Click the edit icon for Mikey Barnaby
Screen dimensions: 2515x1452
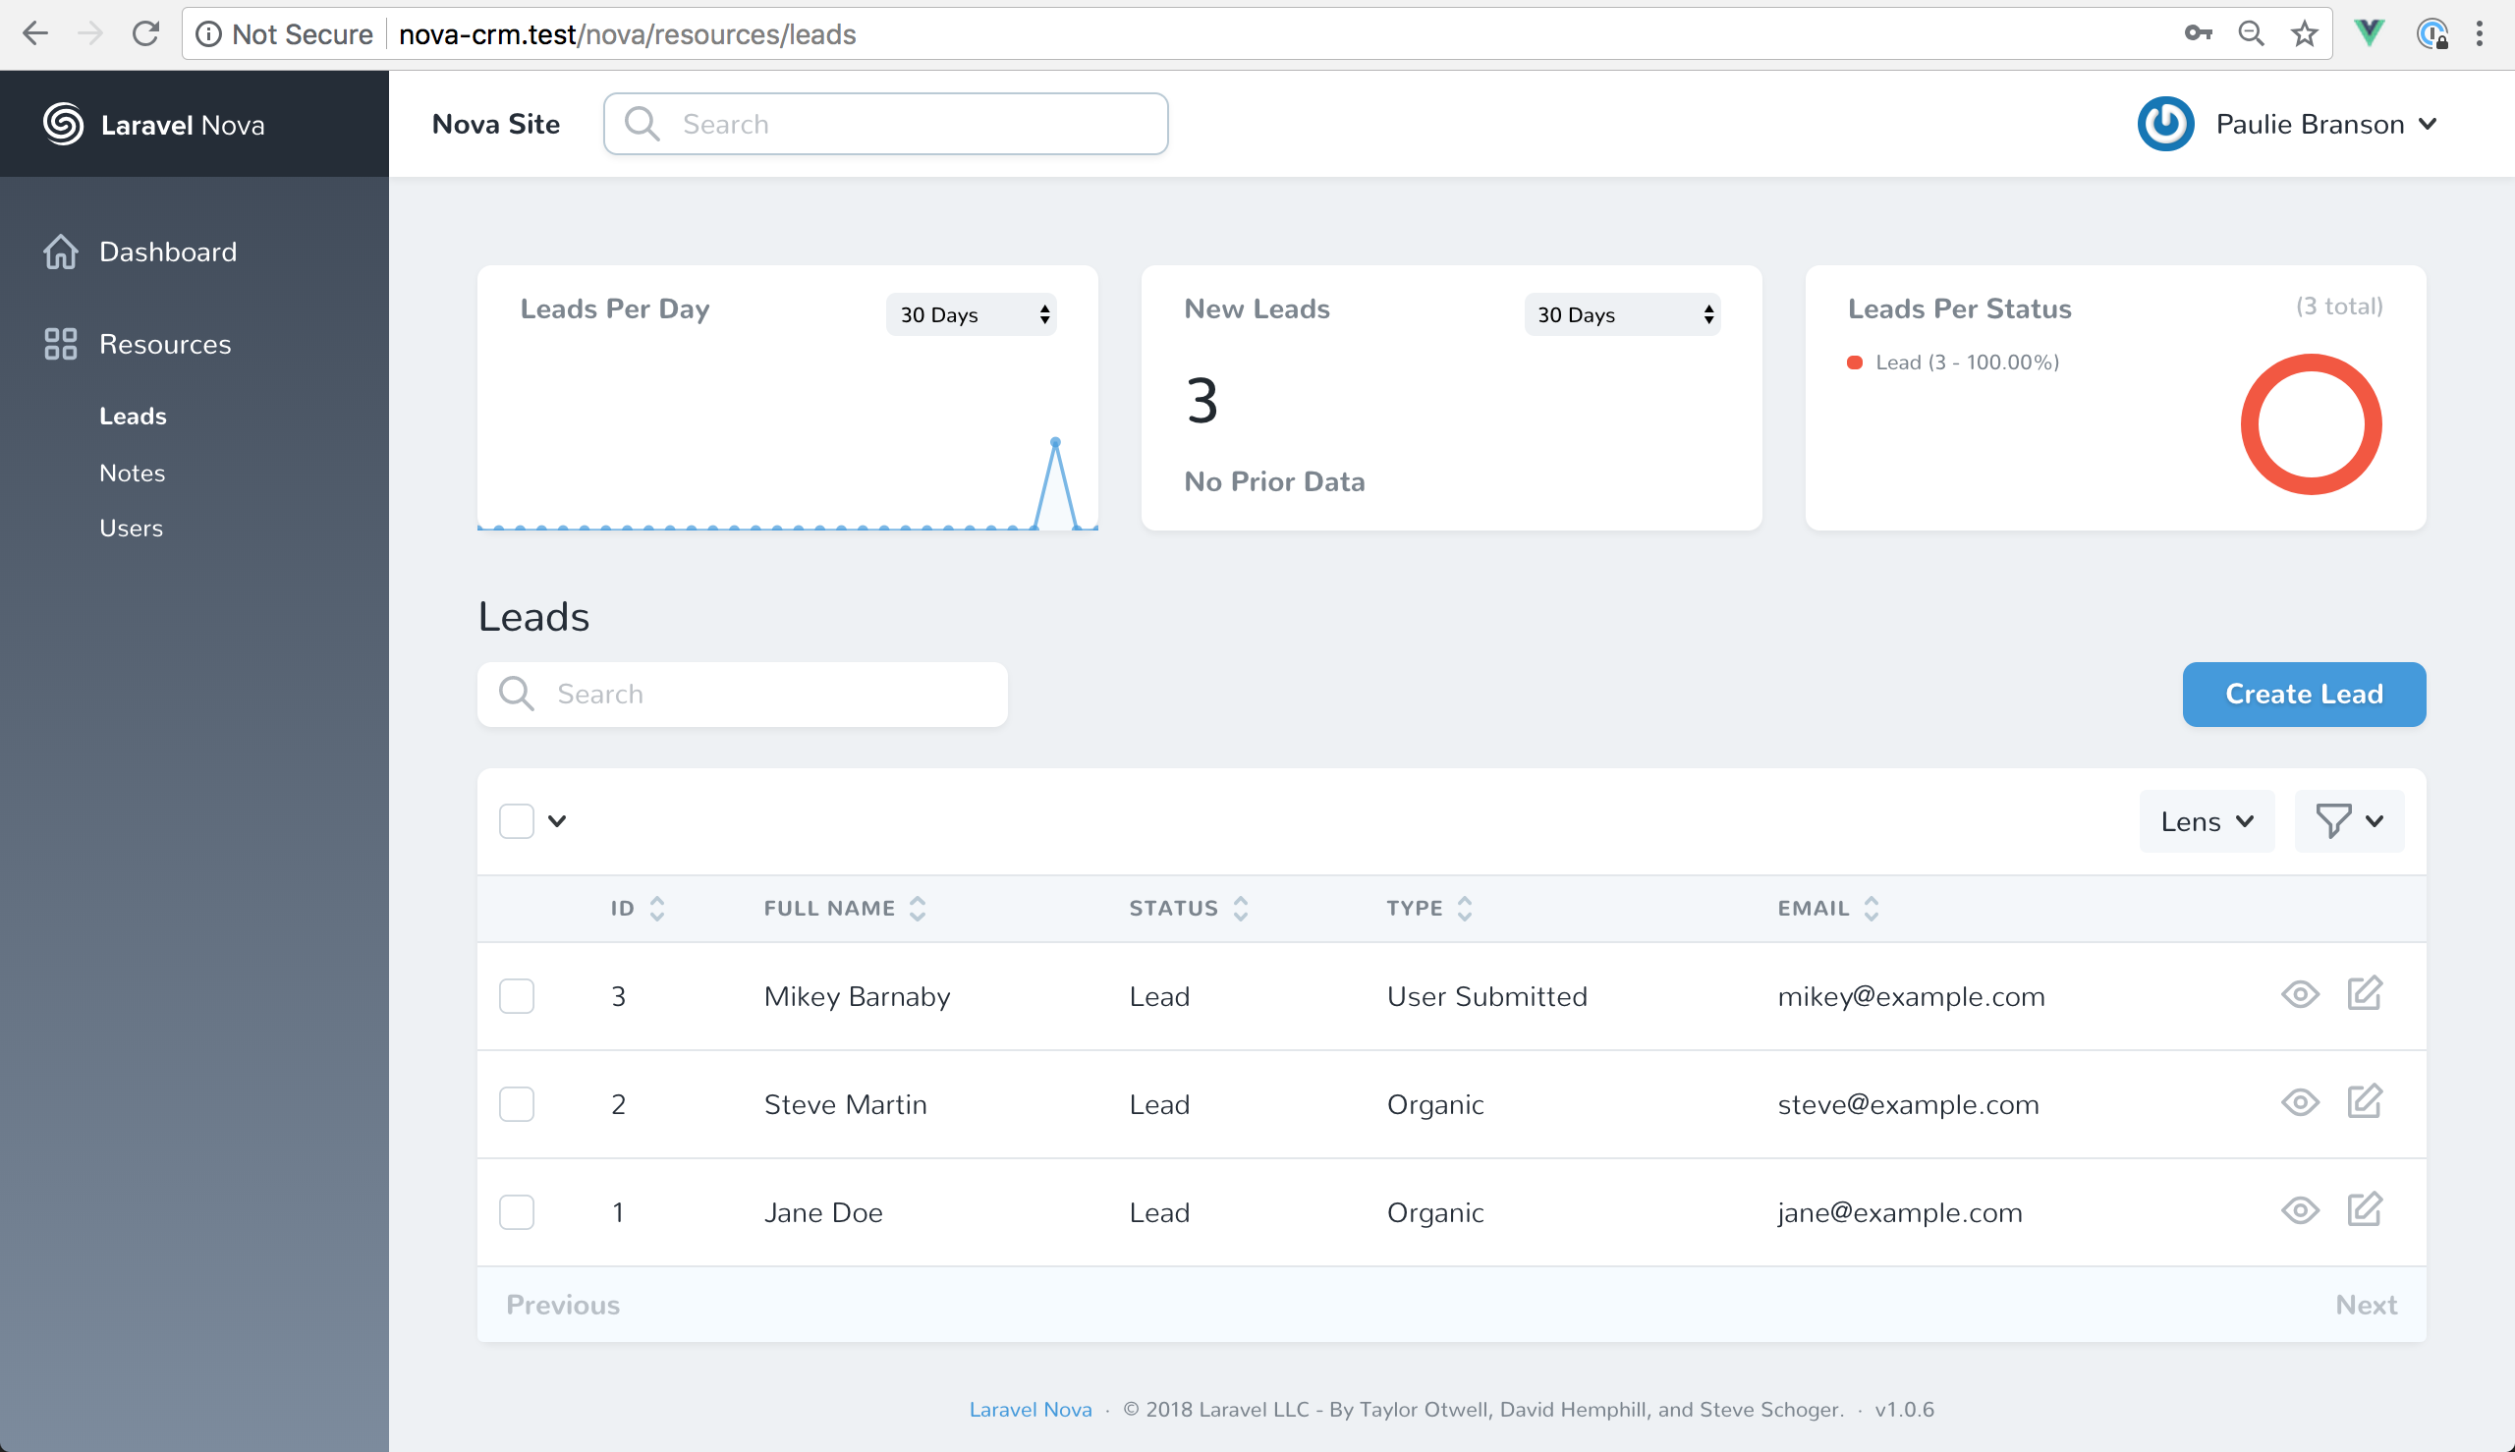[2364, 994]
